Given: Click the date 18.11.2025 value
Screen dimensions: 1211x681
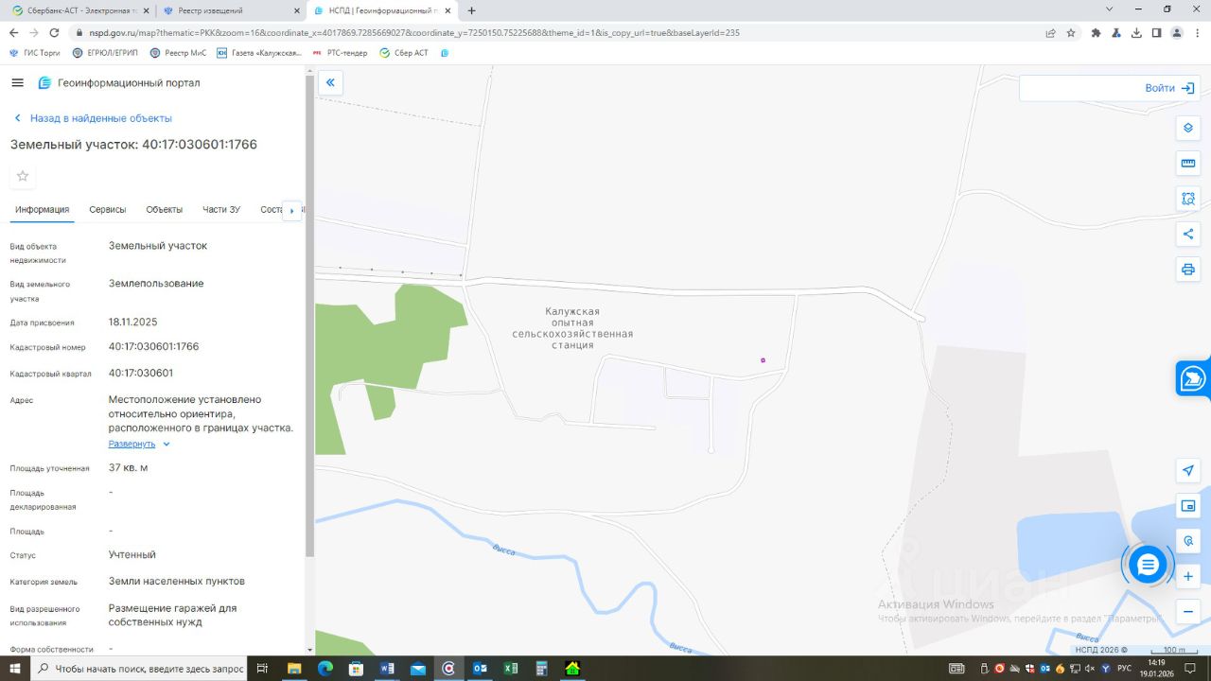Looking at the screenshot, I should pyautogui.click(x=133, y=322).
